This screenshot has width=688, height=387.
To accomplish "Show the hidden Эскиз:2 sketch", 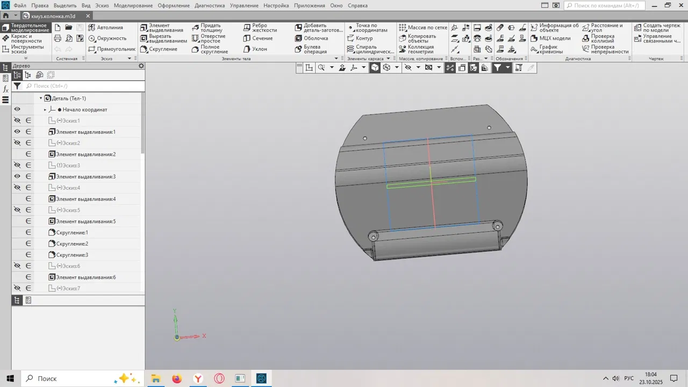I will [17, 143].
